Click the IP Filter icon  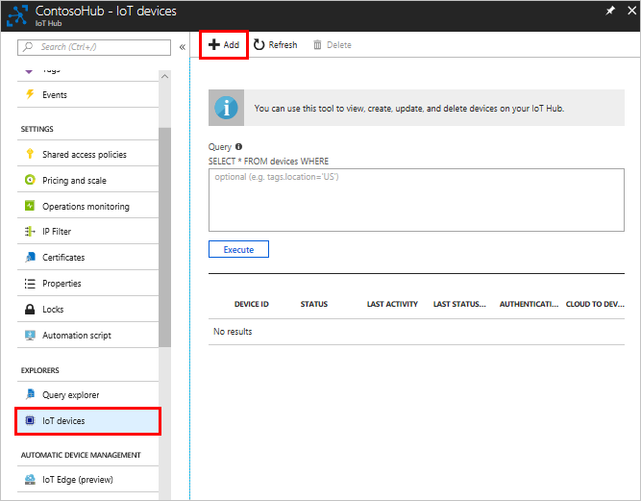pyautogui.click(x=30, y=232)
